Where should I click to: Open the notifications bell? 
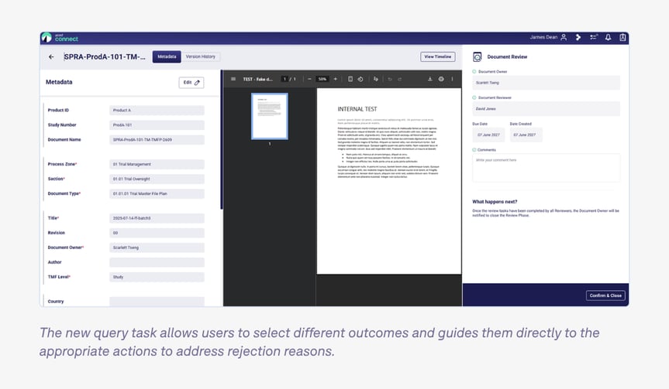click(x=608, y=37)
